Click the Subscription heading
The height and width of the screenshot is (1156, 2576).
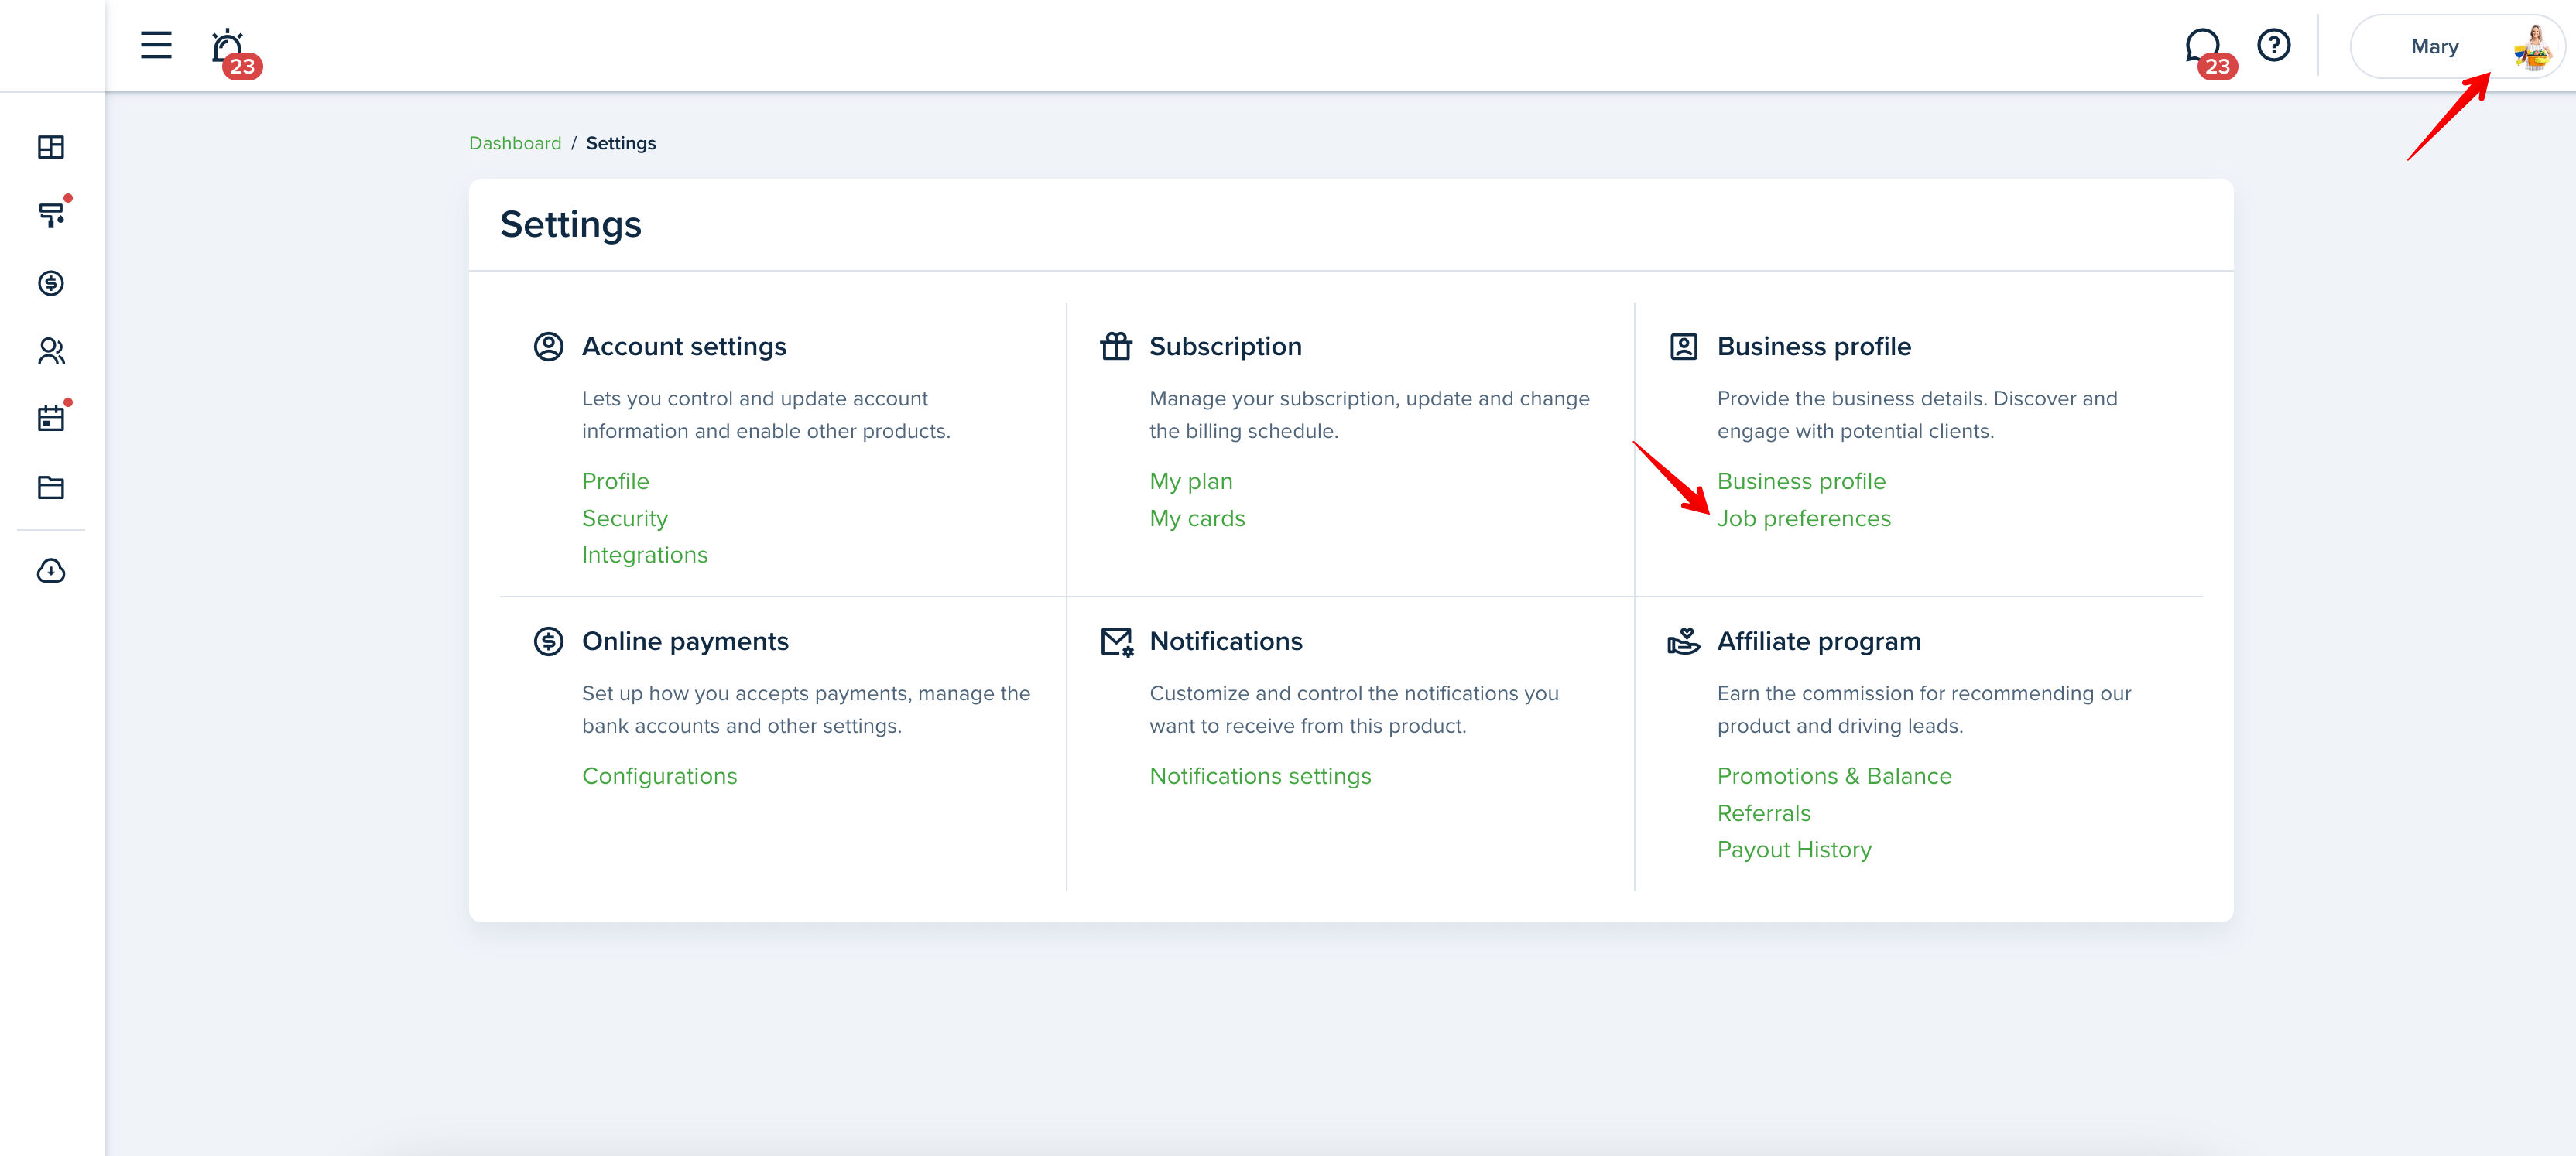click(1225, 346)
